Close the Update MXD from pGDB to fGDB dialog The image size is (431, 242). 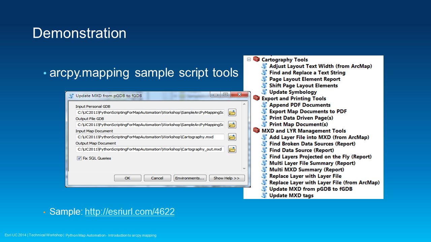pyautogui.click(x=240, y=94)
